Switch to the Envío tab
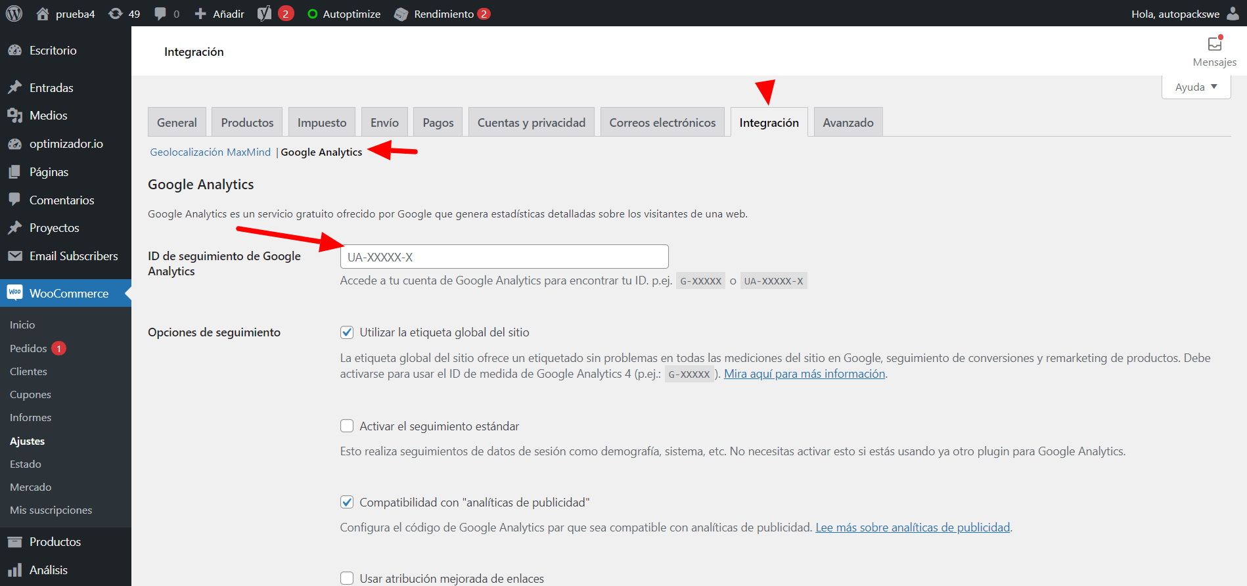Image resolution: width=1247 pixels, height=586 pixels. coord(384,122)
